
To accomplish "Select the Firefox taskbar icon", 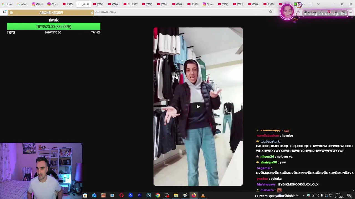I will coord(194,195).
